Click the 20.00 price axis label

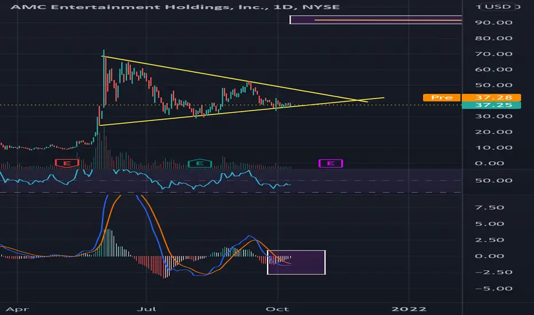(x=494, y=132)
